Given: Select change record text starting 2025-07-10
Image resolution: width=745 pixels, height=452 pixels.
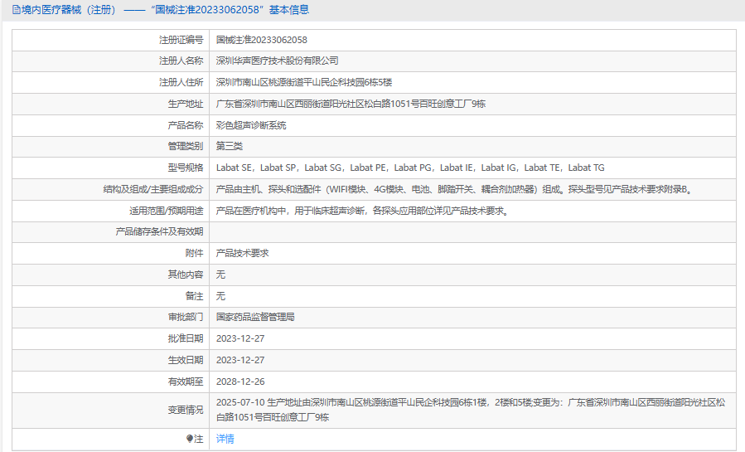Looking at the screenshot, I should 471,410.
